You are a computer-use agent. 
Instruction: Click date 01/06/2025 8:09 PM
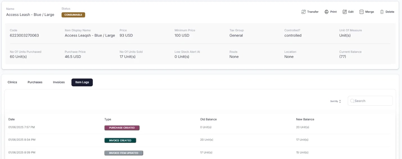tap(22, 153)
